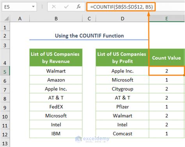The height and width of the screenshot is (147, 185).
Task: Select count value in Microsoft row 6
Action: tap(167, 80)
